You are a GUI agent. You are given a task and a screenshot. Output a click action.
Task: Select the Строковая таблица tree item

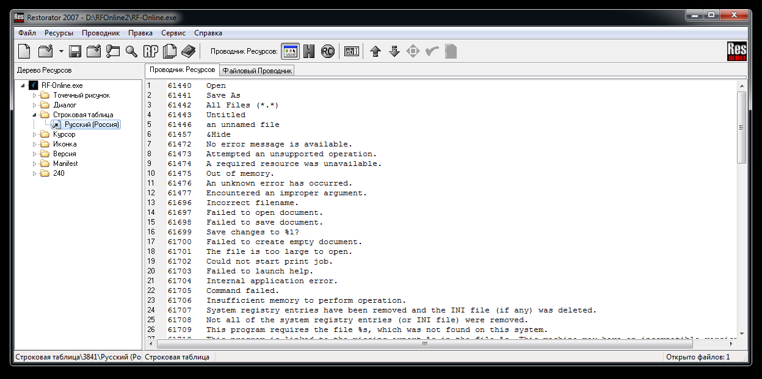pos(83,115)
